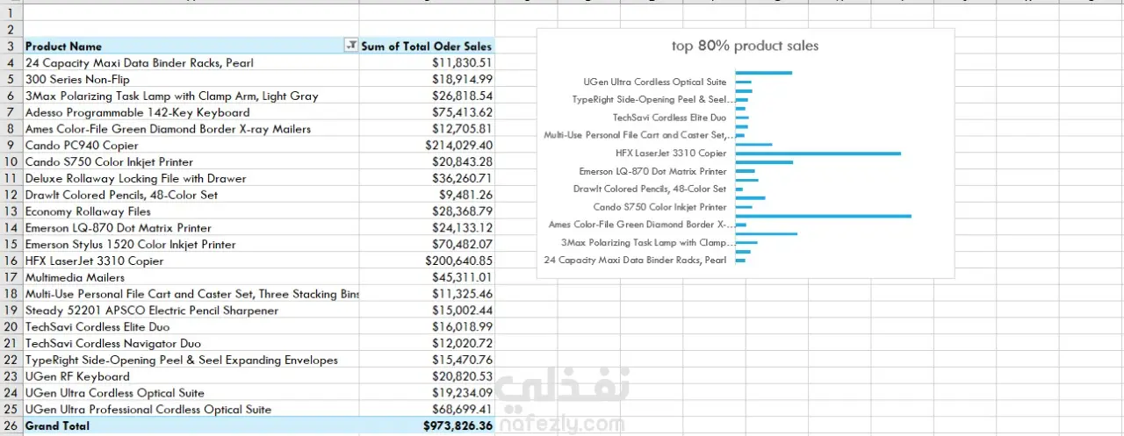Click chart axis label 24 Capacity Maxi Data Binder Racks

coord(635,260)
